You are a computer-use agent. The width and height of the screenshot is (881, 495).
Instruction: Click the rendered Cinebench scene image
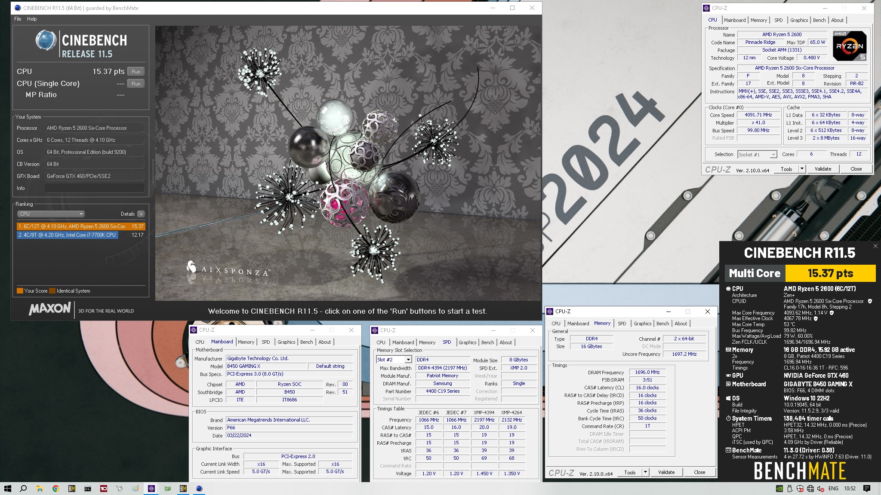(348, 163)
